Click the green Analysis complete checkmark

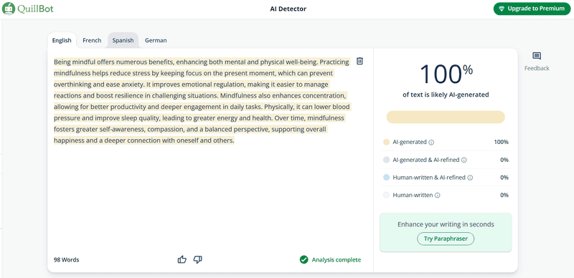304,259
